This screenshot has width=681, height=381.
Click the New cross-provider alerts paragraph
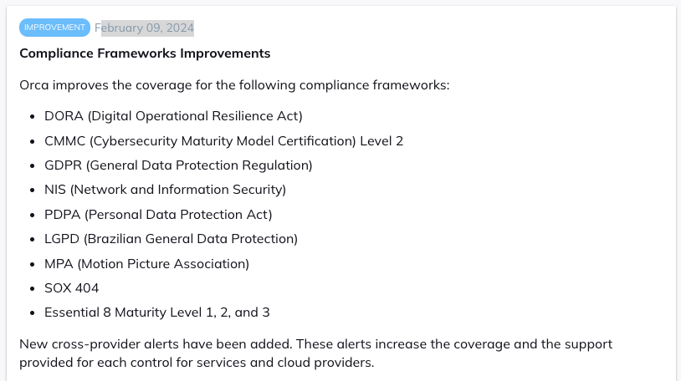315,353
